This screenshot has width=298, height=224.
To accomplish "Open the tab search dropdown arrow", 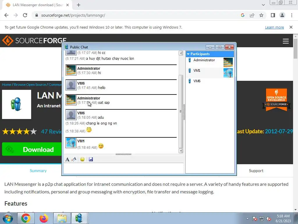I will point(263,5).
